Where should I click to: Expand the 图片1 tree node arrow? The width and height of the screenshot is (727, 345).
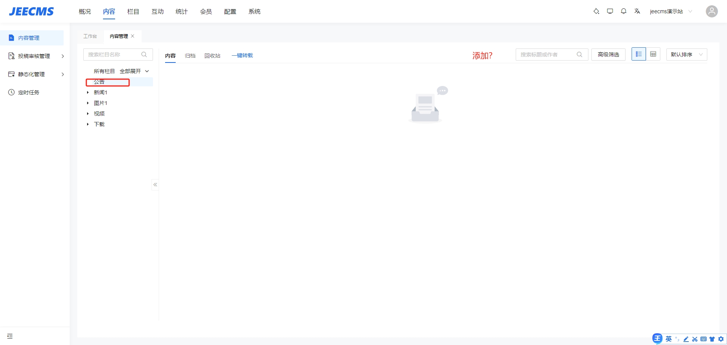click(88, 103)
